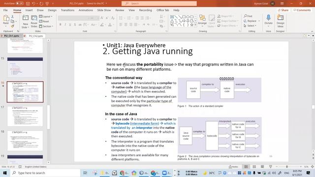Switch to the Transitions tab
315x177 pixels.
tap(67, 10)
